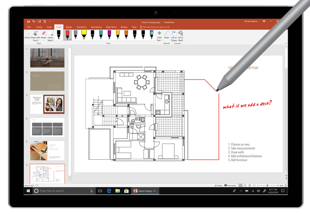Image resolution: width=310 pixels, height=214 pixels.
Task: Open the Comments pane
Action: click(x=230, y=185)
